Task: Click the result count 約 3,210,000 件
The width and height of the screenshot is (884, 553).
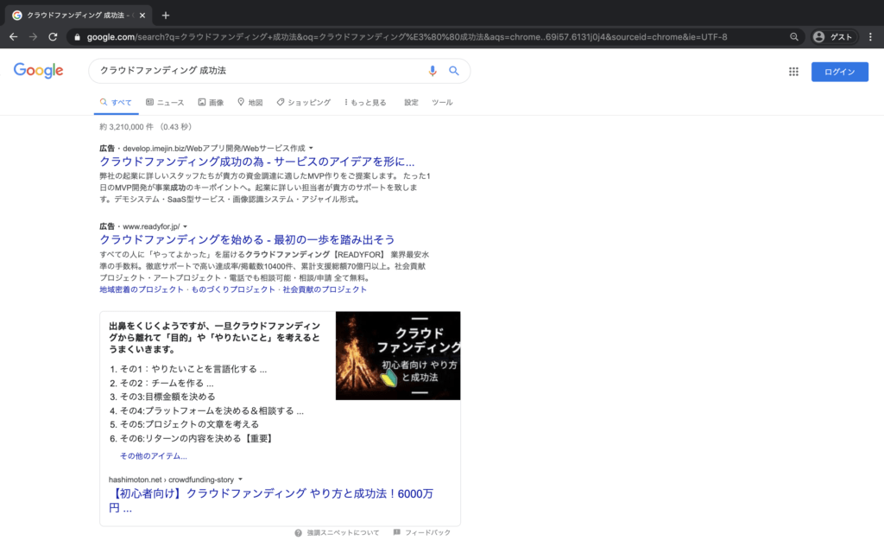Action: pyautogui.click(x=126, y=127)
